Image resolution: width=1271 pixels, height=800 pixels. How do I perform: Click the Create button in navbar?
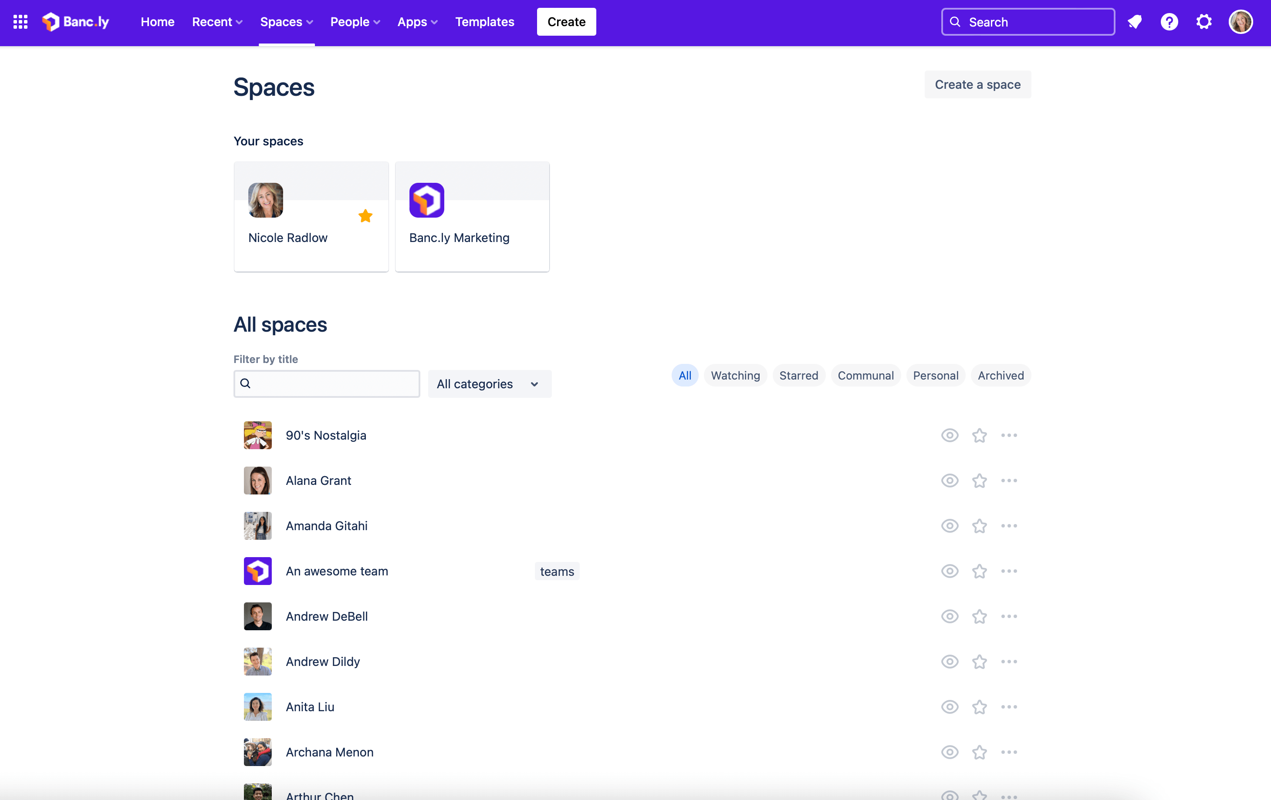566,21
